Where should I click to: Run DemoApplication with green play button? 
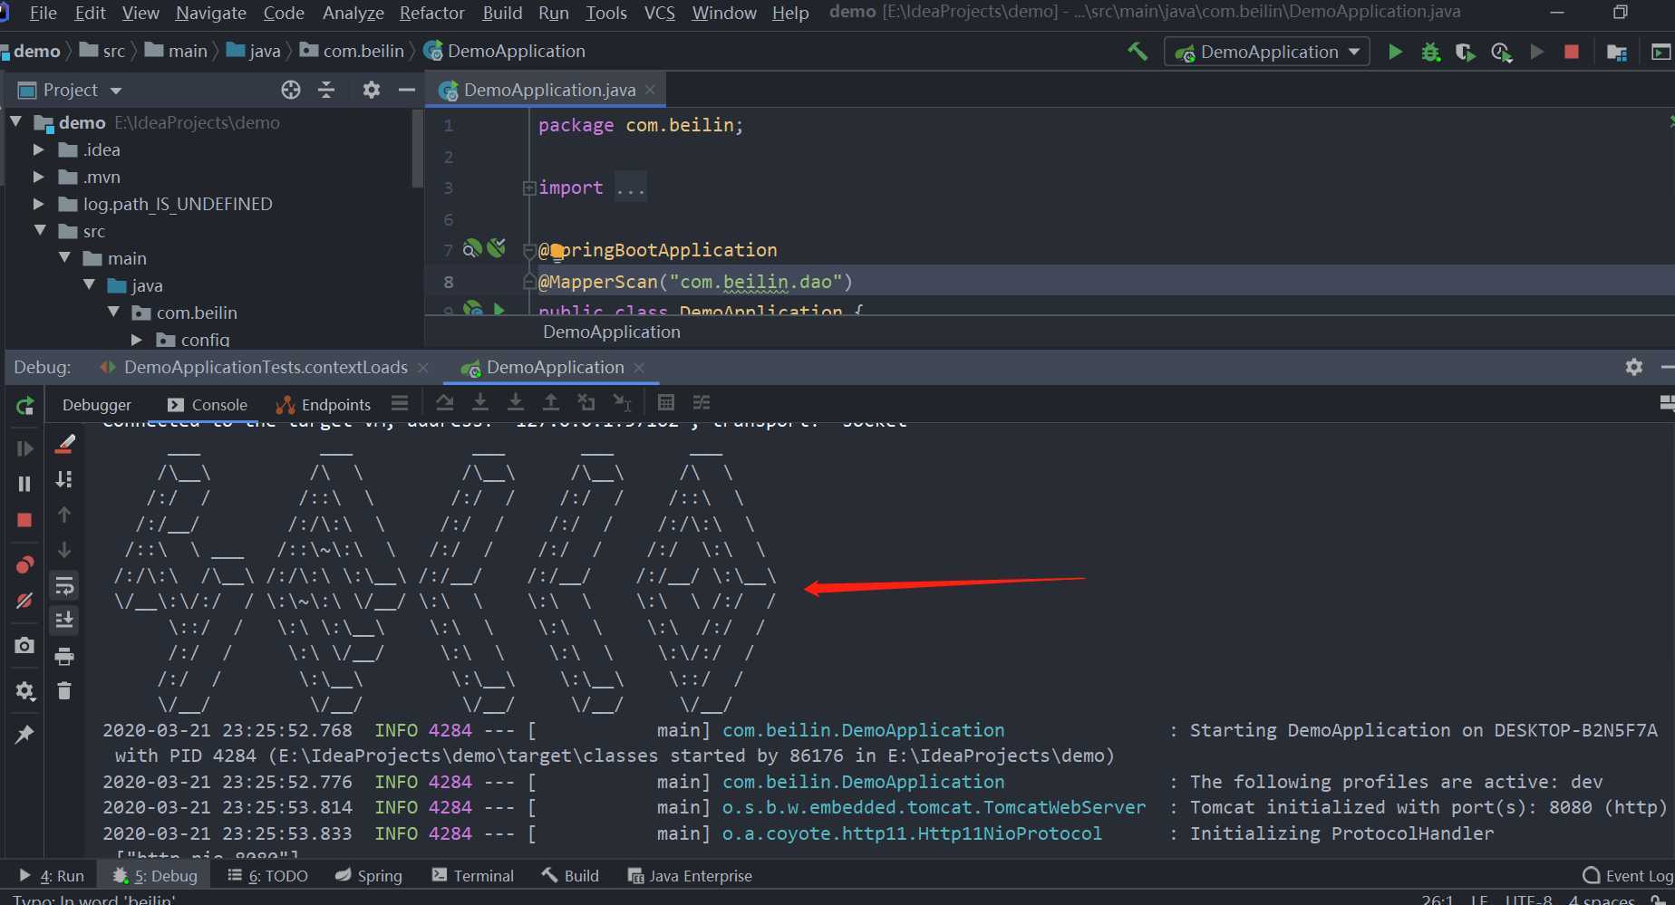click(x=1396, y=52)
